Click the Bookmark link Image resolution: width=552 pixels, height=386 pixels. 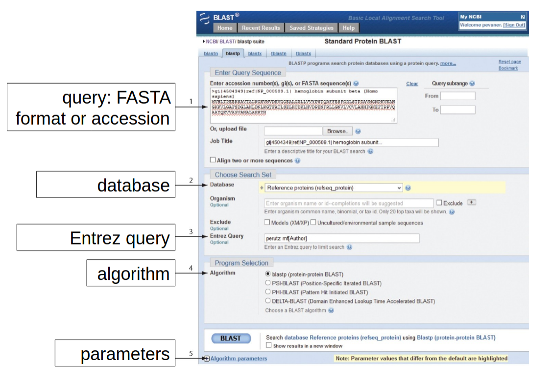coord(508,68)
